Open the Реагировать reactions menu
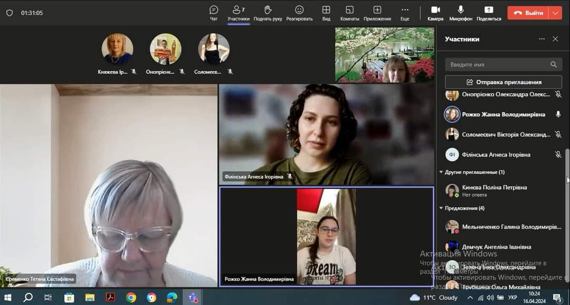The height and width of the screenshot is (305, 570). coord(299,13)
